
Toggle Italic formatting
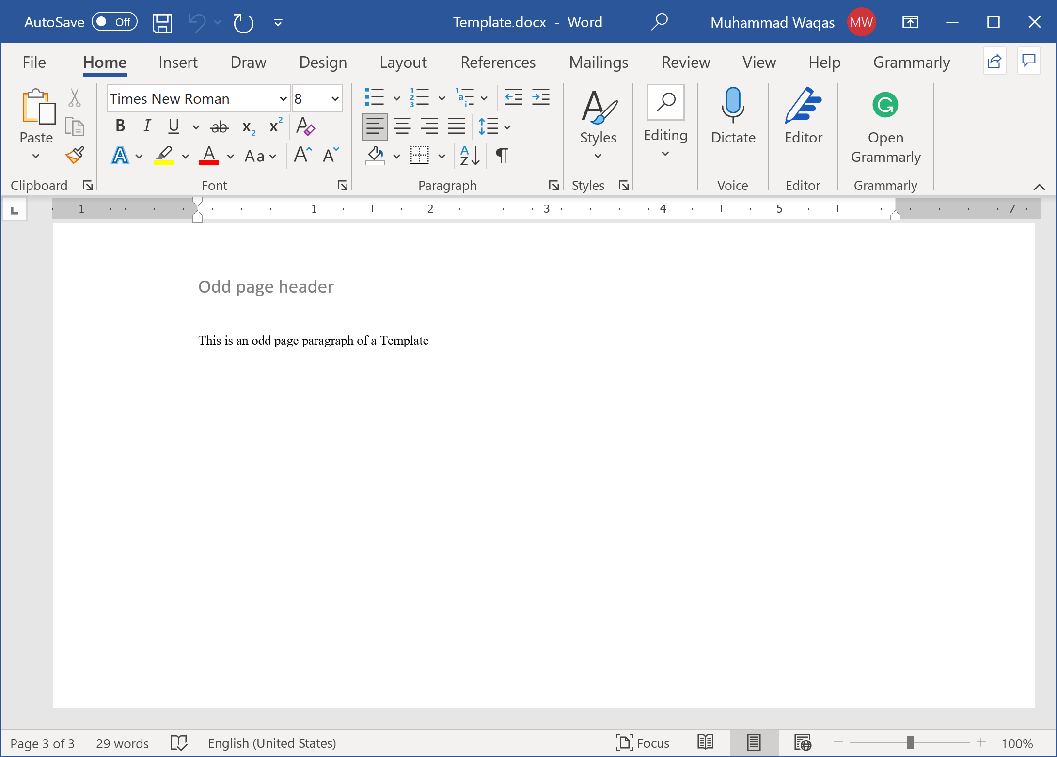tap(147, 126)
